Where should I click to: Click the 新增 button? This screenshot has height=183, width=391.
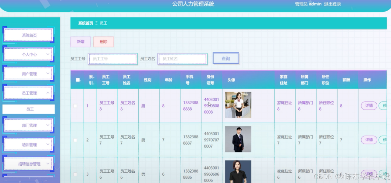[80, 42]
